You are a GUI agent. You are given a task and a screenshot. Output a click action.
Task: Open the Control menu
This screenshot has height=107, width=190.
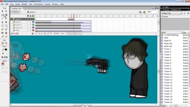point(47,4)
